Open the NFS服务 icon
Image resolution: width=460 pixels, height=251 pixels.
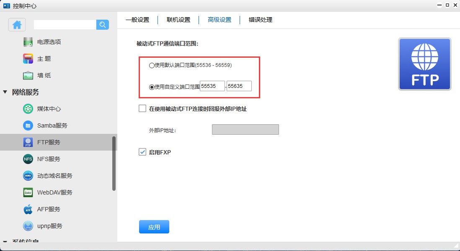pos(28,159)
